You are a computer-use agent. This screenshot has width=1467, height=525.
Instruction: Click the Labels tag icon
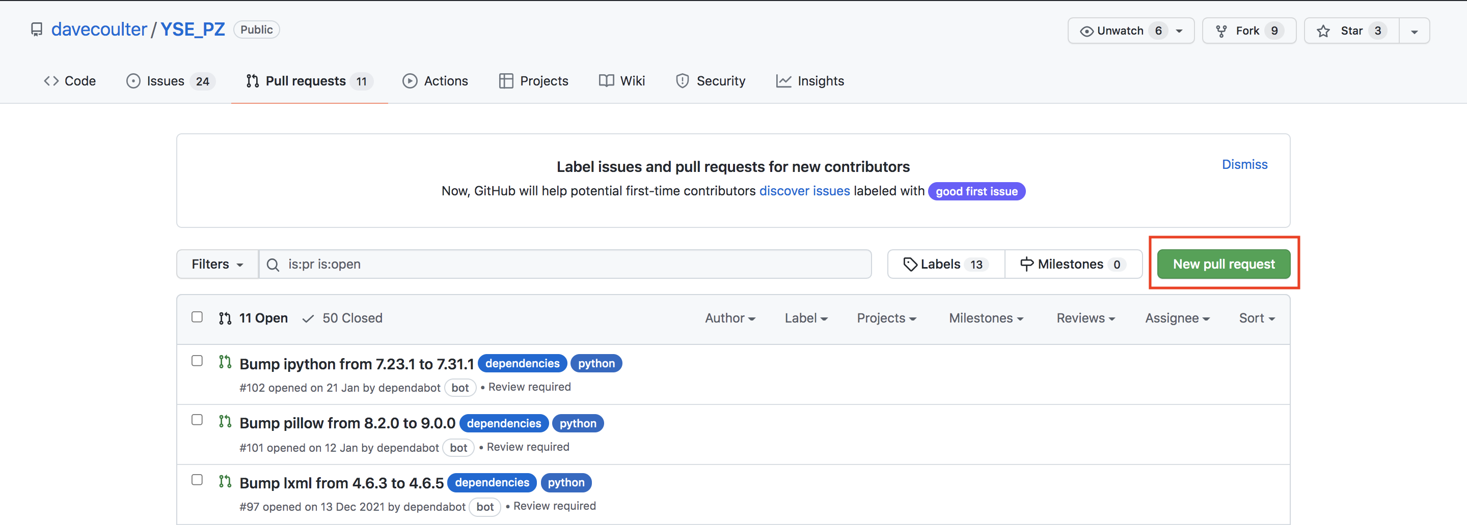[x=910, y=265]
